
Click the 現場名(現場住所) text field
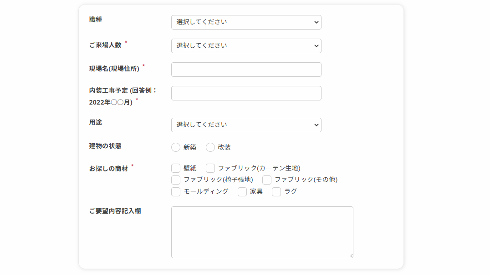point(246,70)
